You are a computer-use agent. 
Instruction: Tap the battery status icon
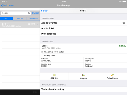(x=125, y=1)
